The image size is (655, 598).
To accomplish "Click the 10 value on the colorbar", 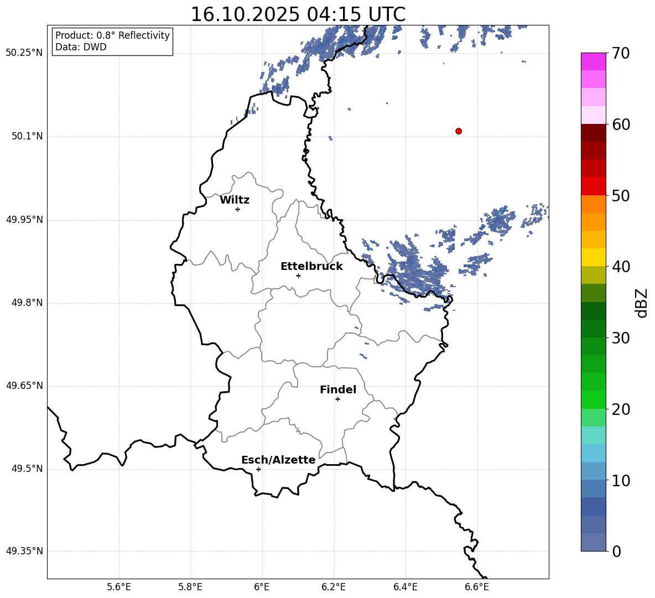I will tap(621, 480).
